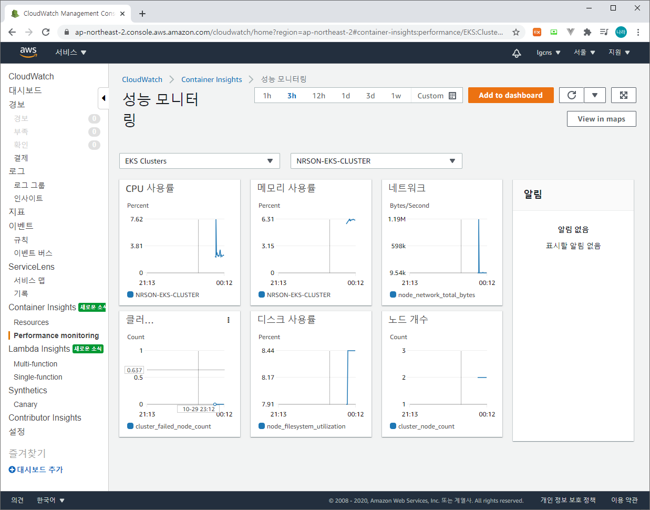Open a new browser tab
Image resolution: width=650 pixels, height=510 pixels.
click(x=142, y=14)
